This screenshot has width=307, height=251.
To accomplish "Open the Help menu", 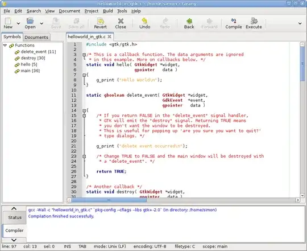I will [136, 11].
